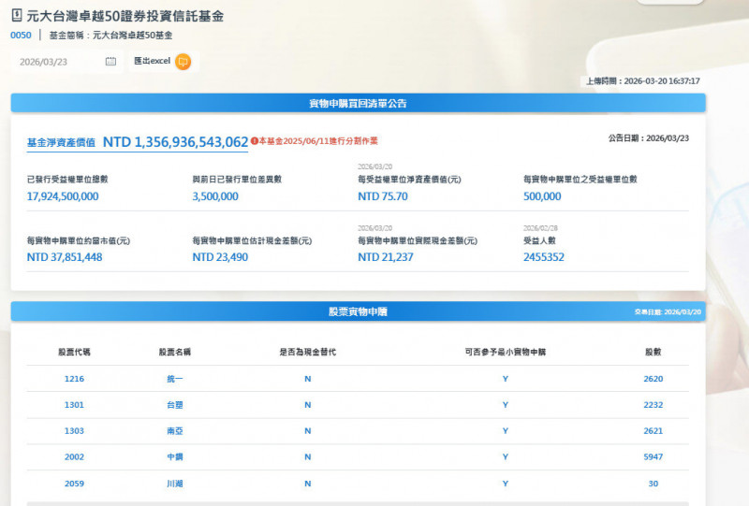Click stock code 1216
The width and height of the screenshot is (749, 506).
click(x=74, y=379)
